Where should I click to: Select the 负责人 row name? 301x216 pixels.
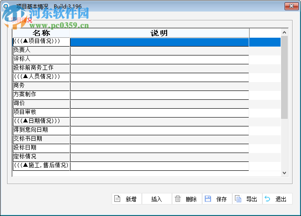41,51
